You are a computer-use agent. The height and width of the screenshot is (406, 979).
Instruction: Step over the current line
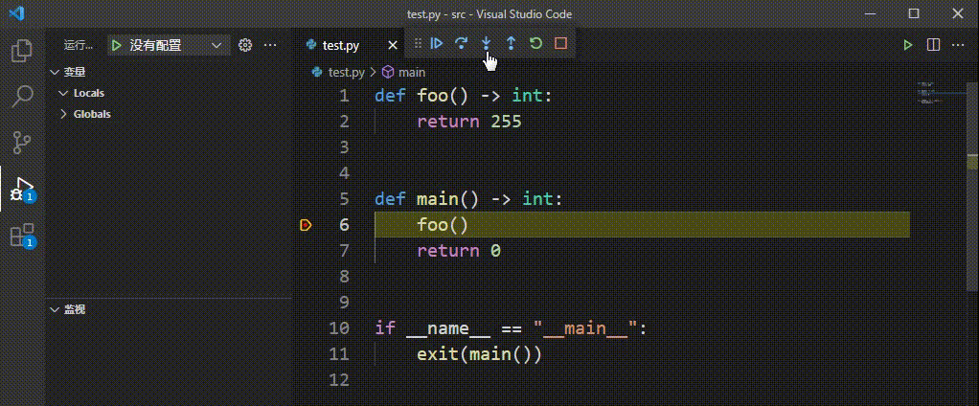[462, 43]
